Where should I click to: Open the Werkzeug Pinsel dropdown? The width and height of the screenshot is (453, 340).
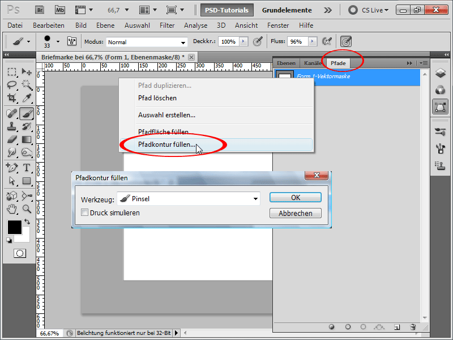(255, 199)
